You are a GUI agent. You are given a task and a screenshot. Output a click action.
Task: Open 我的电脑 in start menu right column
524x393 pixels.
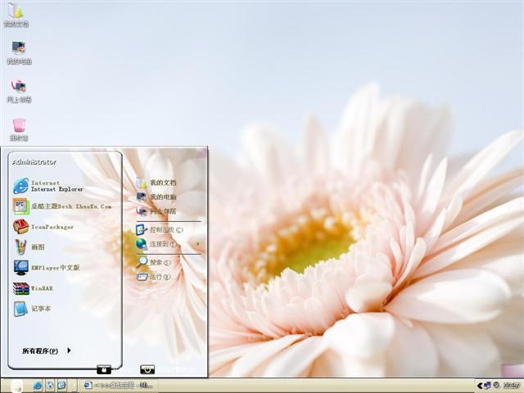coord(156,197)
